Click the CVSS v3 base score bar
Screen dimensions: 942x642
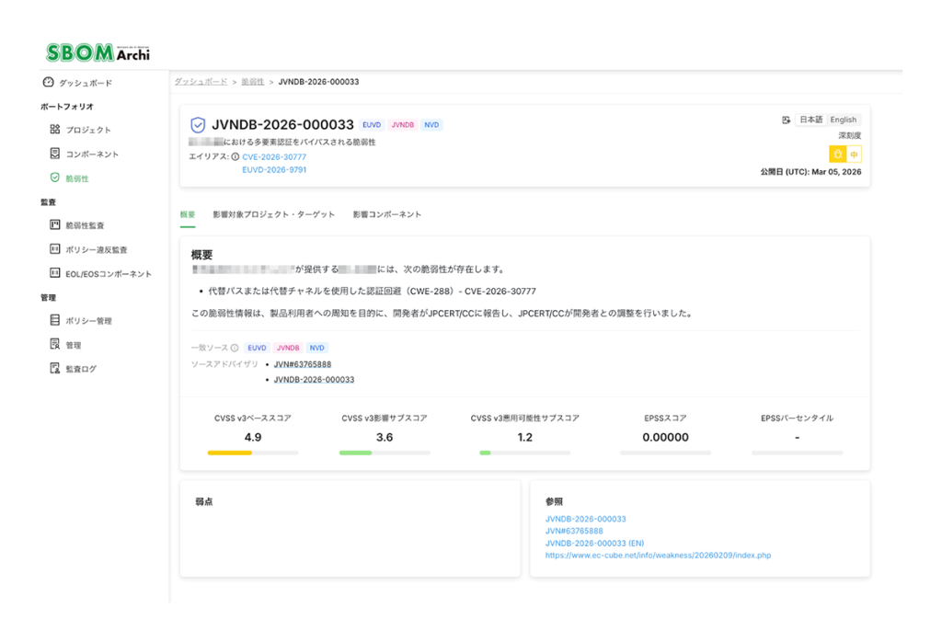(253, 453)
